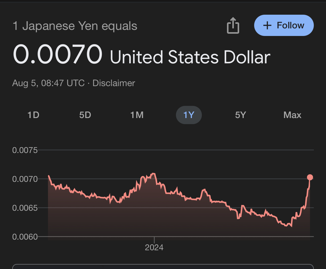Tap the share icon
The width and height of the screenshot is (326, 269).
233,26
